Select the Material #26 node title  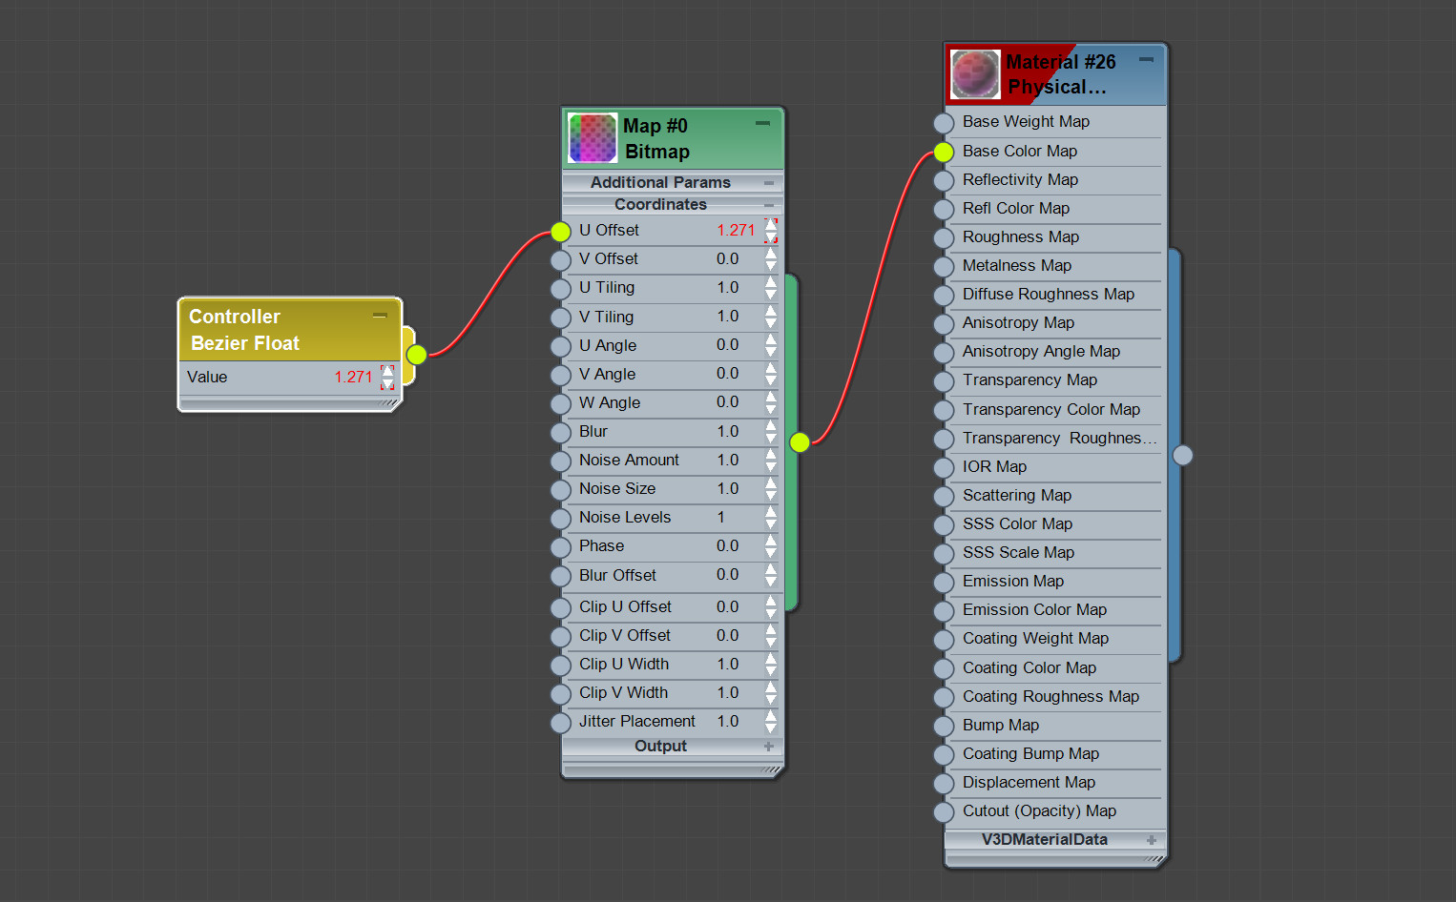pos(1060,74)
